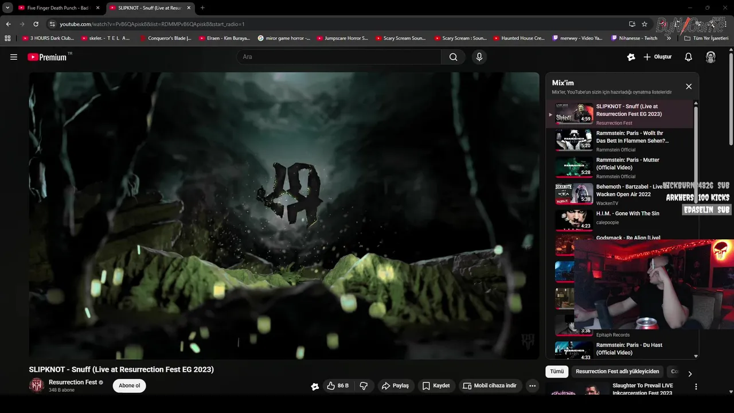Open a new browser tab
The height and width of the screenshot is (413, 734).
(202, 8)
